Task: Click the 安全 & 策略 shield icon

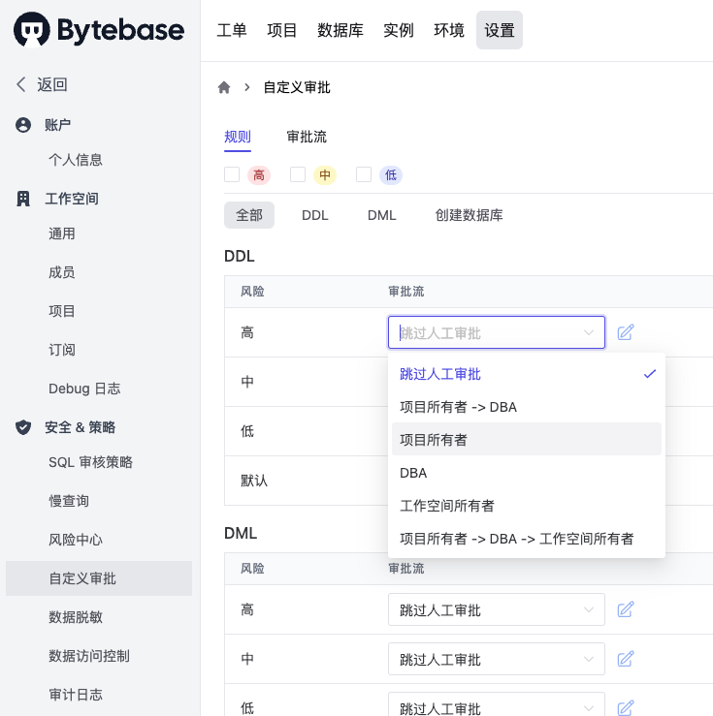Action: (23, 427)
